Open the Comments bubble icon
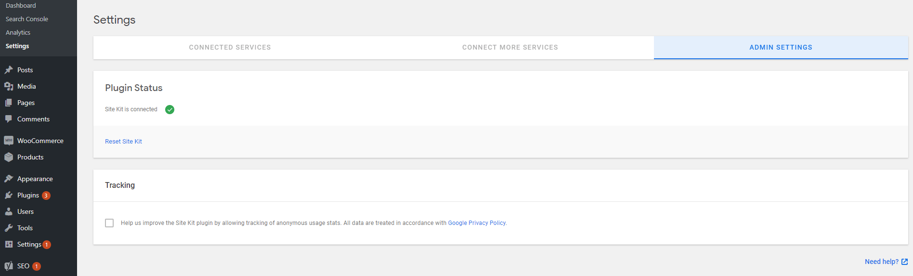The width and height of the screenshot is (913, 276). 9,119
